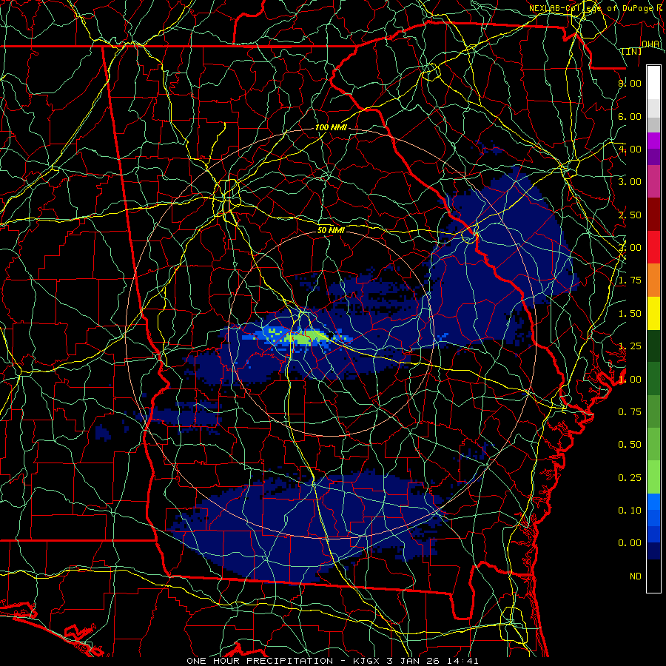Viewport: 666px width, 666px height.
Task: Click the 3.00 legend value label
Action: tap(630, 182)
